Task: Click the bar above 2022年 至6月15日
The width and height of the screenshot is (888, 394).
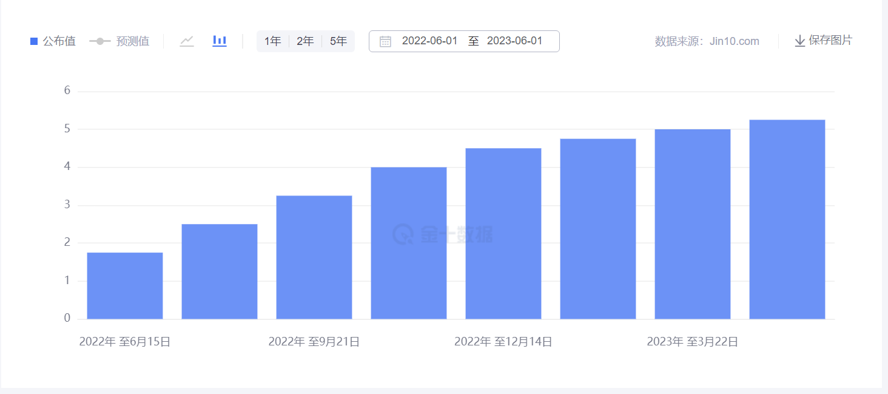Action: [125, 285]
